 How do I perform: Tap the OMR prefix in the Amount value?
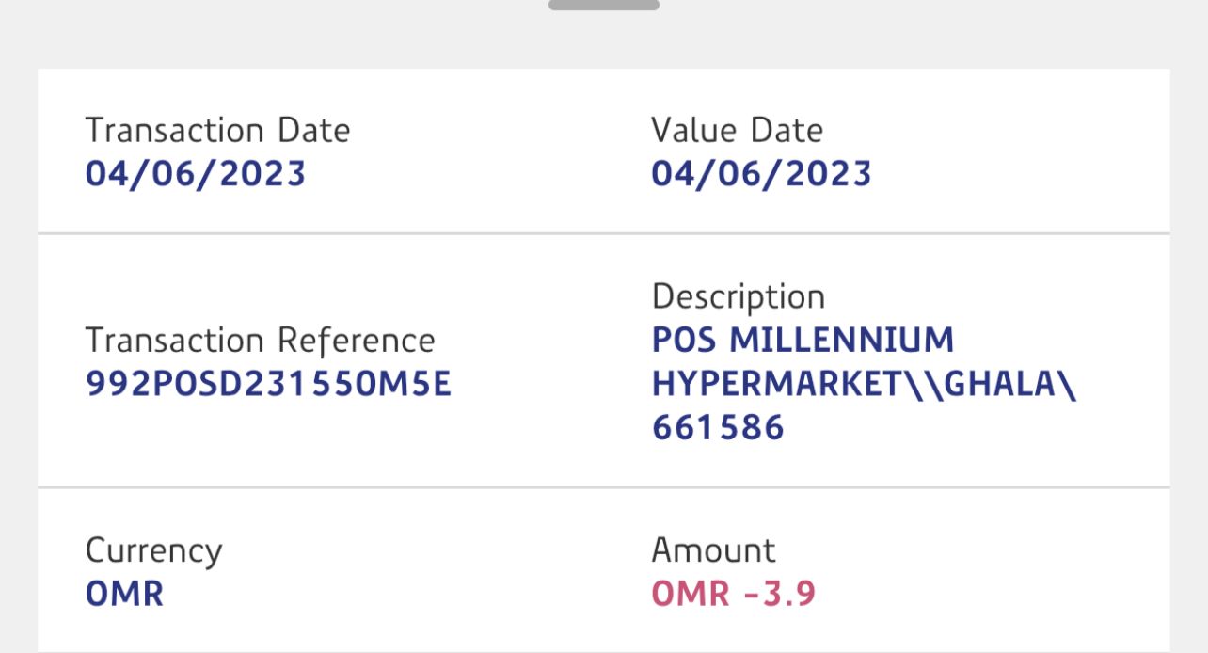[x=690, y=594]
